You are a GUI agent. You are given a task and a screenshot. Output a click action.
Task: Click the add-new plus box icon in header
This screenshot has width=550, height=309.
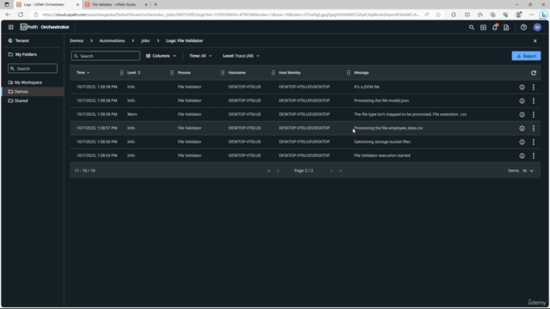(x=483, y=27)
